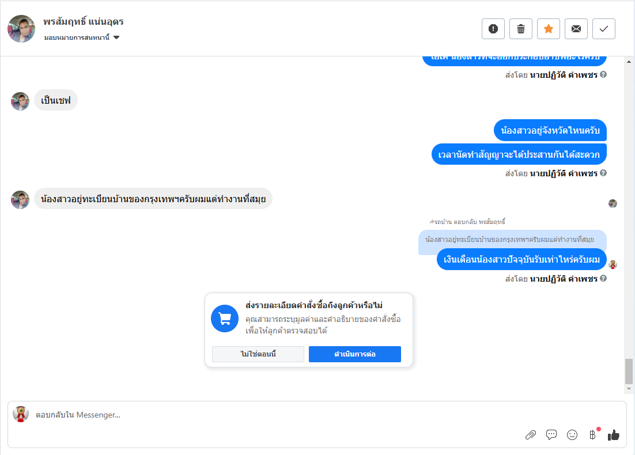Click the scrollbar down arrow
This screenshot has width=635, height=455.
pos(629,389)
